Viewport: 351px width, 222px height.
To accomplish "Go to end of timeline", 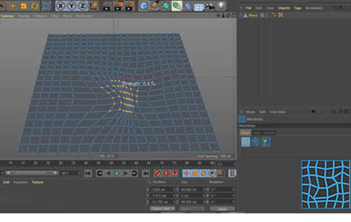I will [x=146, y=173].
